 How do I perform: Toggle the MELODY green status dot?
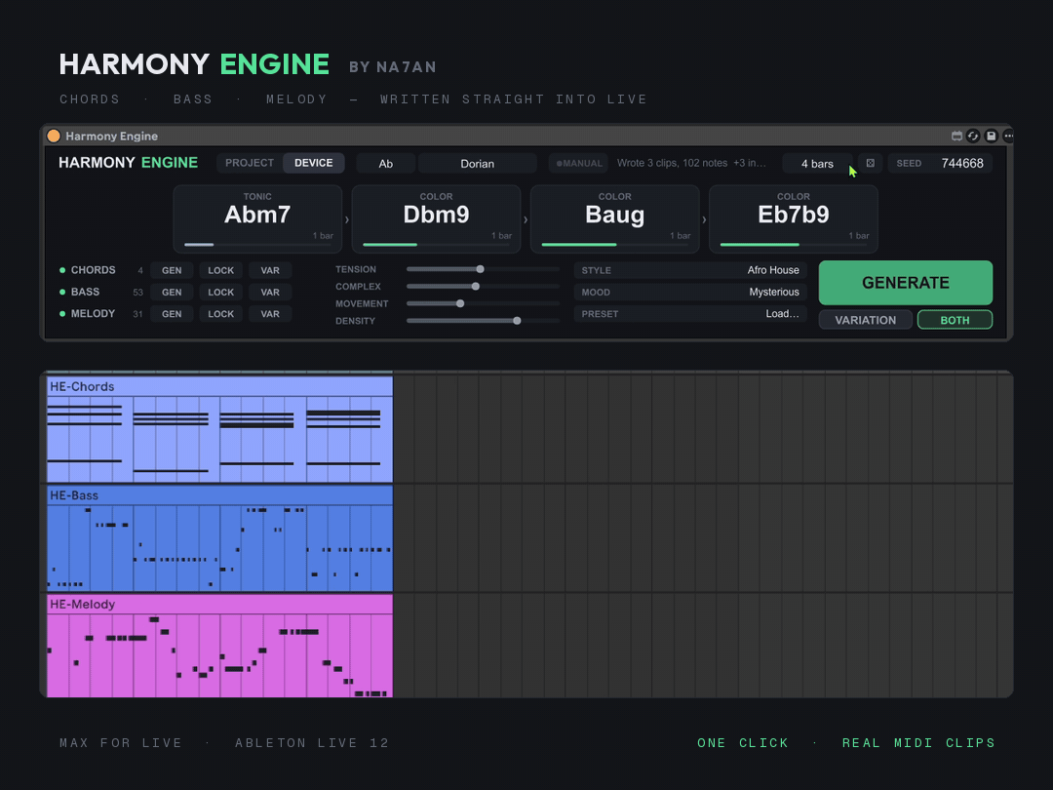click(x=62, y=314)
